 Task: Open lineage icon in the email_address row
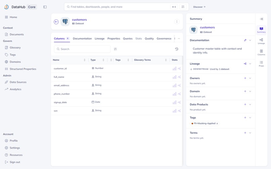[179, 86]
